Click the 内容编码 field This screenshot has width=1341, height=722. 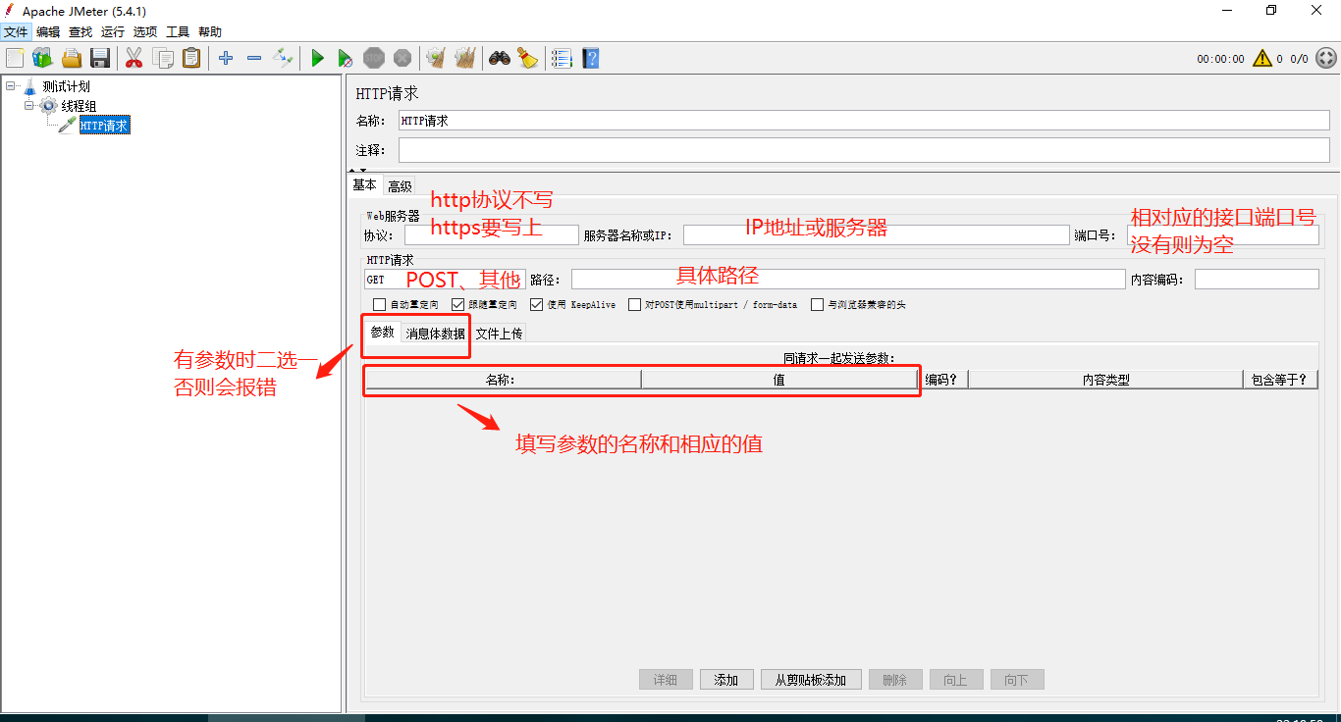pyautogui.click(x=1257, y=280)
